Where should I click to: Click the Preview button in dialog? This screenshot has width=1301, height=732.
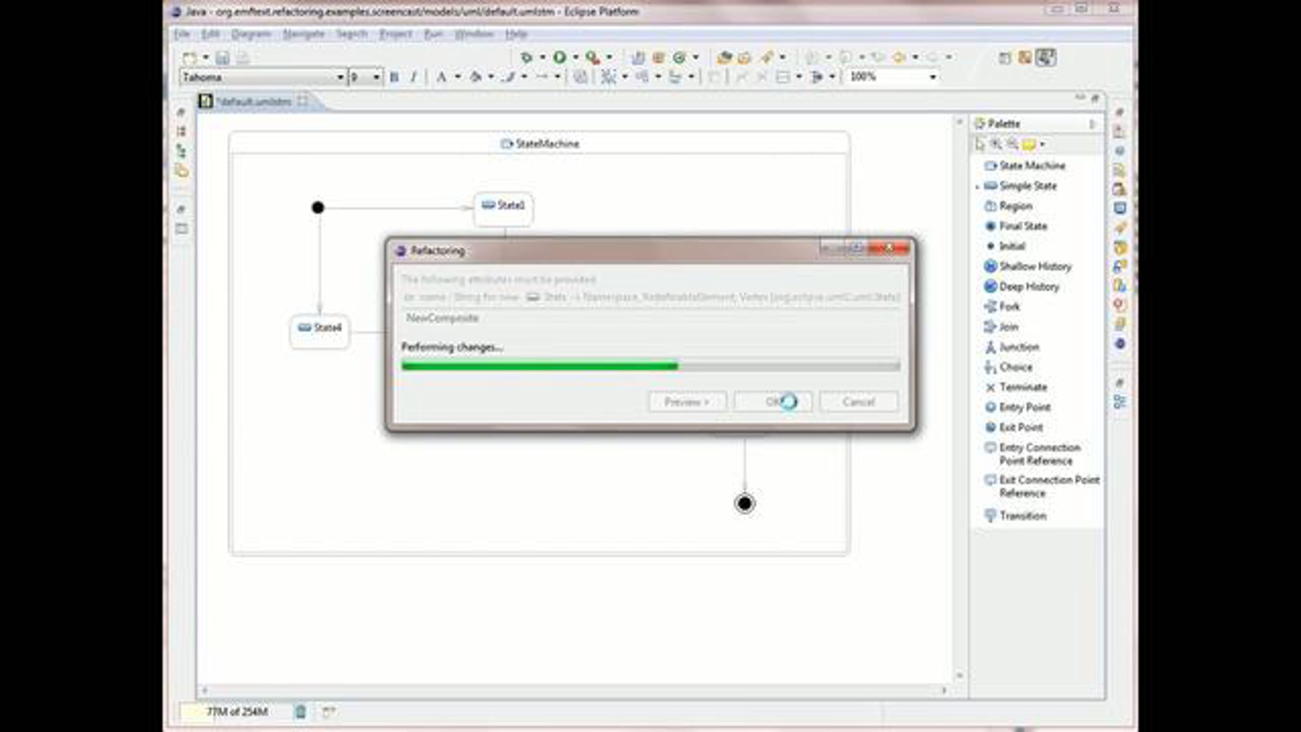[687, 402]
